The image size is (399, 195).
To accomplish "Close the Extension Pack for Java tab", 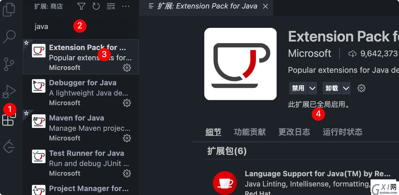I will tap(266, 6).
